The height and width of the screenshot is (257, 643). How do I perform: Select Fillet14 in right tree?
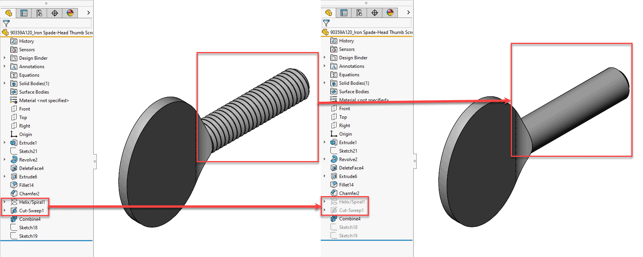coord(346,185)
